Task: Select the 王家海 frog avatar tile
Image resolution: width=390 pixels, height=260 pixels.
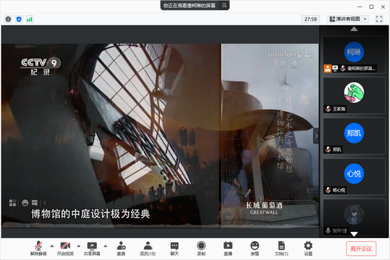Action: click(354, 96)
